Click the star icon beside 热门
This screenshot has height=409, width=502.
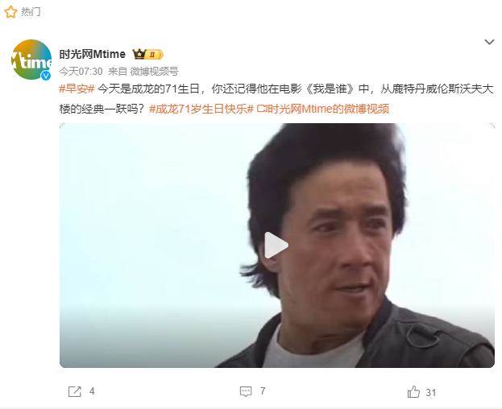click(10, 12)
